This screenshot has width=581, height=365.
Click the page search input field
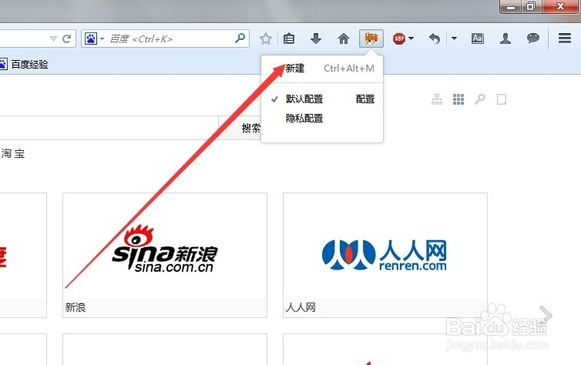tap(109, 128)
